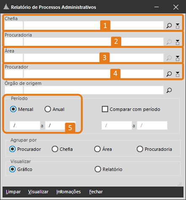Open the Infomações bottom bar item
This screenshot has width=186, height=200.
pyautogui.click(x=69, y=192)
